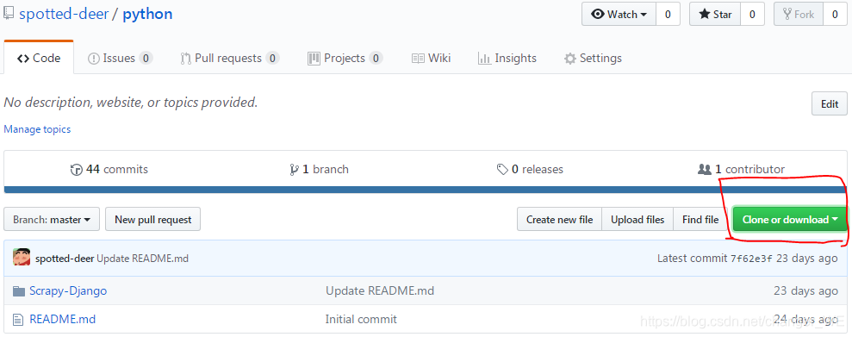Click the pull request icon on its tab
852x337 pixels.
pyautogui.click(x=185, y=59)
